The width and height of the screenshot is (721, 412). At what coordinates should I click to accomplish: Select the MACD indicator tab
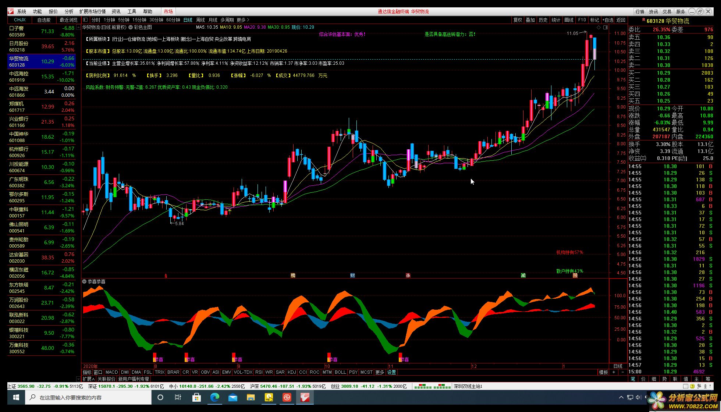click(x=111, y=372)
